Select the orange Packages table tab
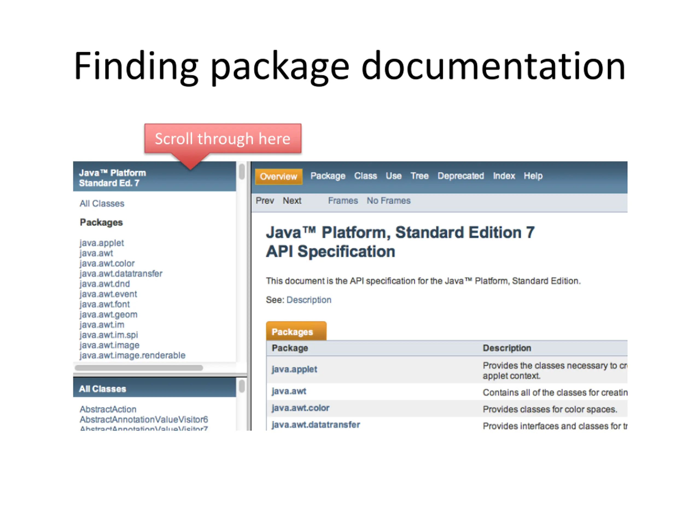 pos(296,331)
